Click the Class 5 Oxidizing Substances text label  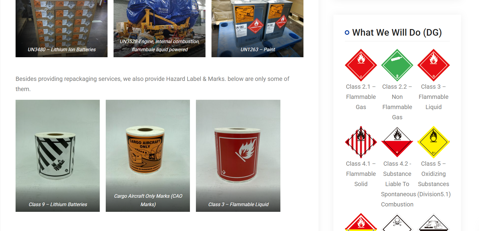click(x=433, y=179)
